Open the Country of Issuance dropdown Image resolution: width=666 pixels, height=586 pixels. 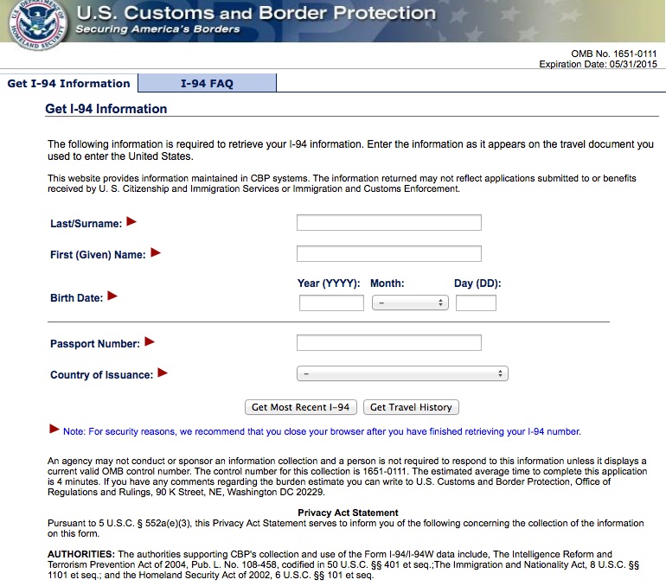[x=402, y=374]
